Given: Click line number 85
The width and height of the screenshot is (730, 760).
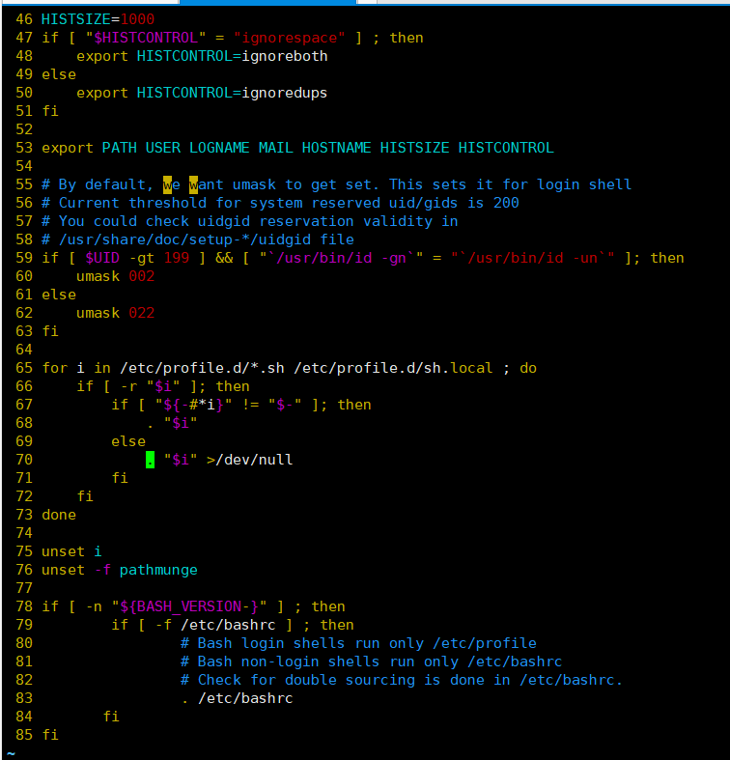Looking at the screenshot, I should pos(24,735).
